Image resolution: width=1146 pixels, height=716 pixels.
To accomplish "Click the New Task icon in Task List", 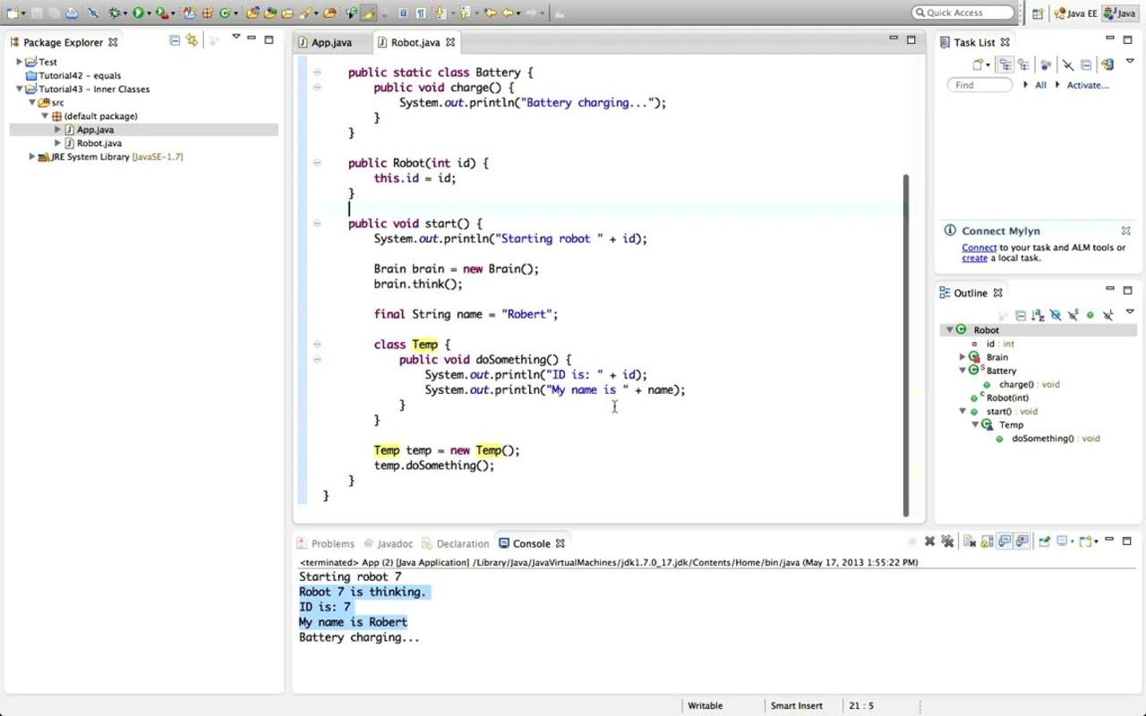I will (x=979, y=64).
